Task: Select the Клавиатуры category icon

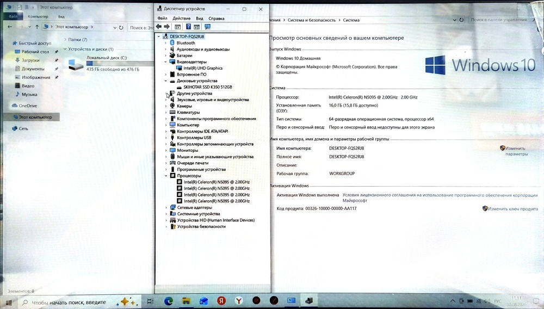Action: pyautogui.click(x=172, y=113)
